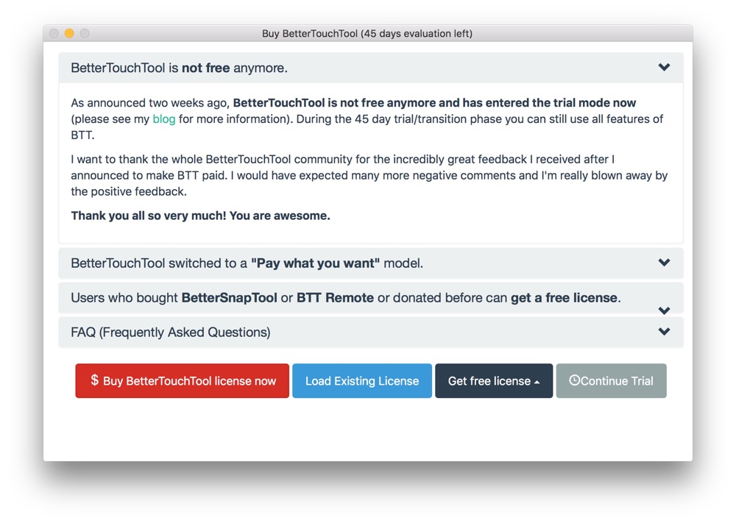736x523 pixels.
Task: Click Load Existing License button
Action: [362, 381]
